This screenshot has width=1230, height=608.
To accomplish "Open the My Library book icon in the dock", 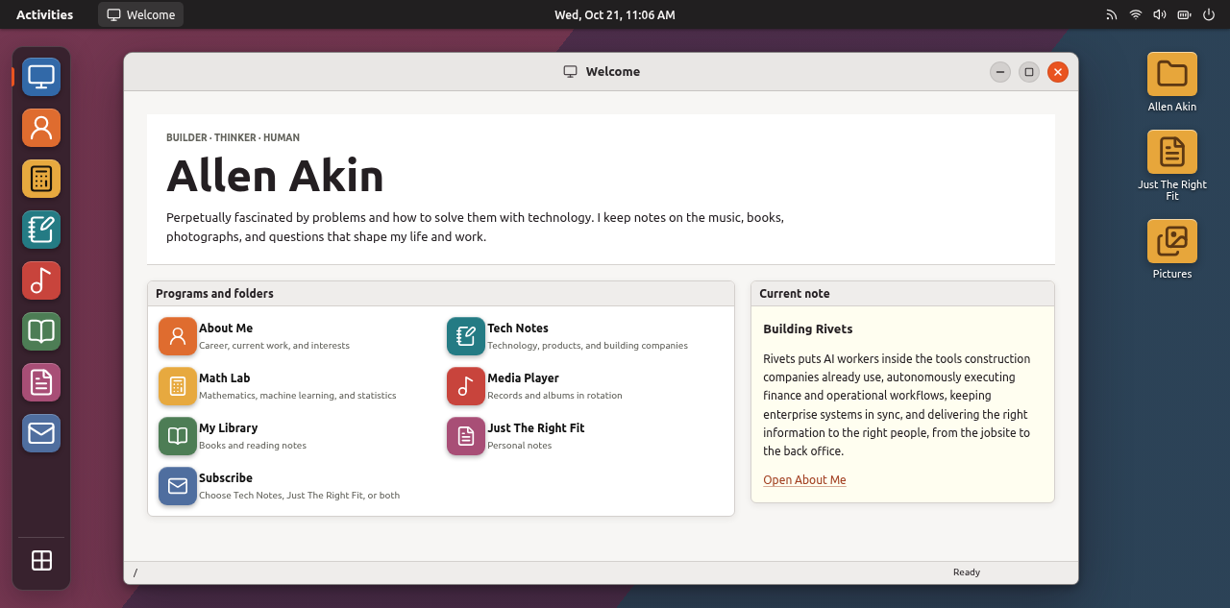I will coord(41,331).
